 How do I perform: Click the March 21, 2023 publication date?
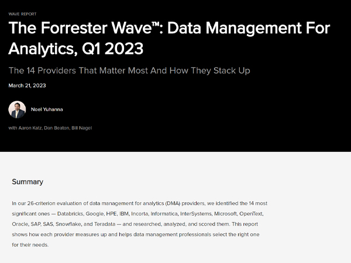[x=27, y=85]
